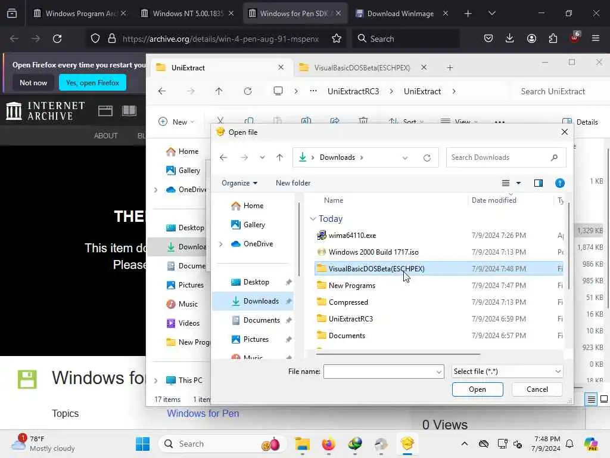Open Desktop in dialog navigation pane
This screenshot has height=458, width=610.
[256, 282]
